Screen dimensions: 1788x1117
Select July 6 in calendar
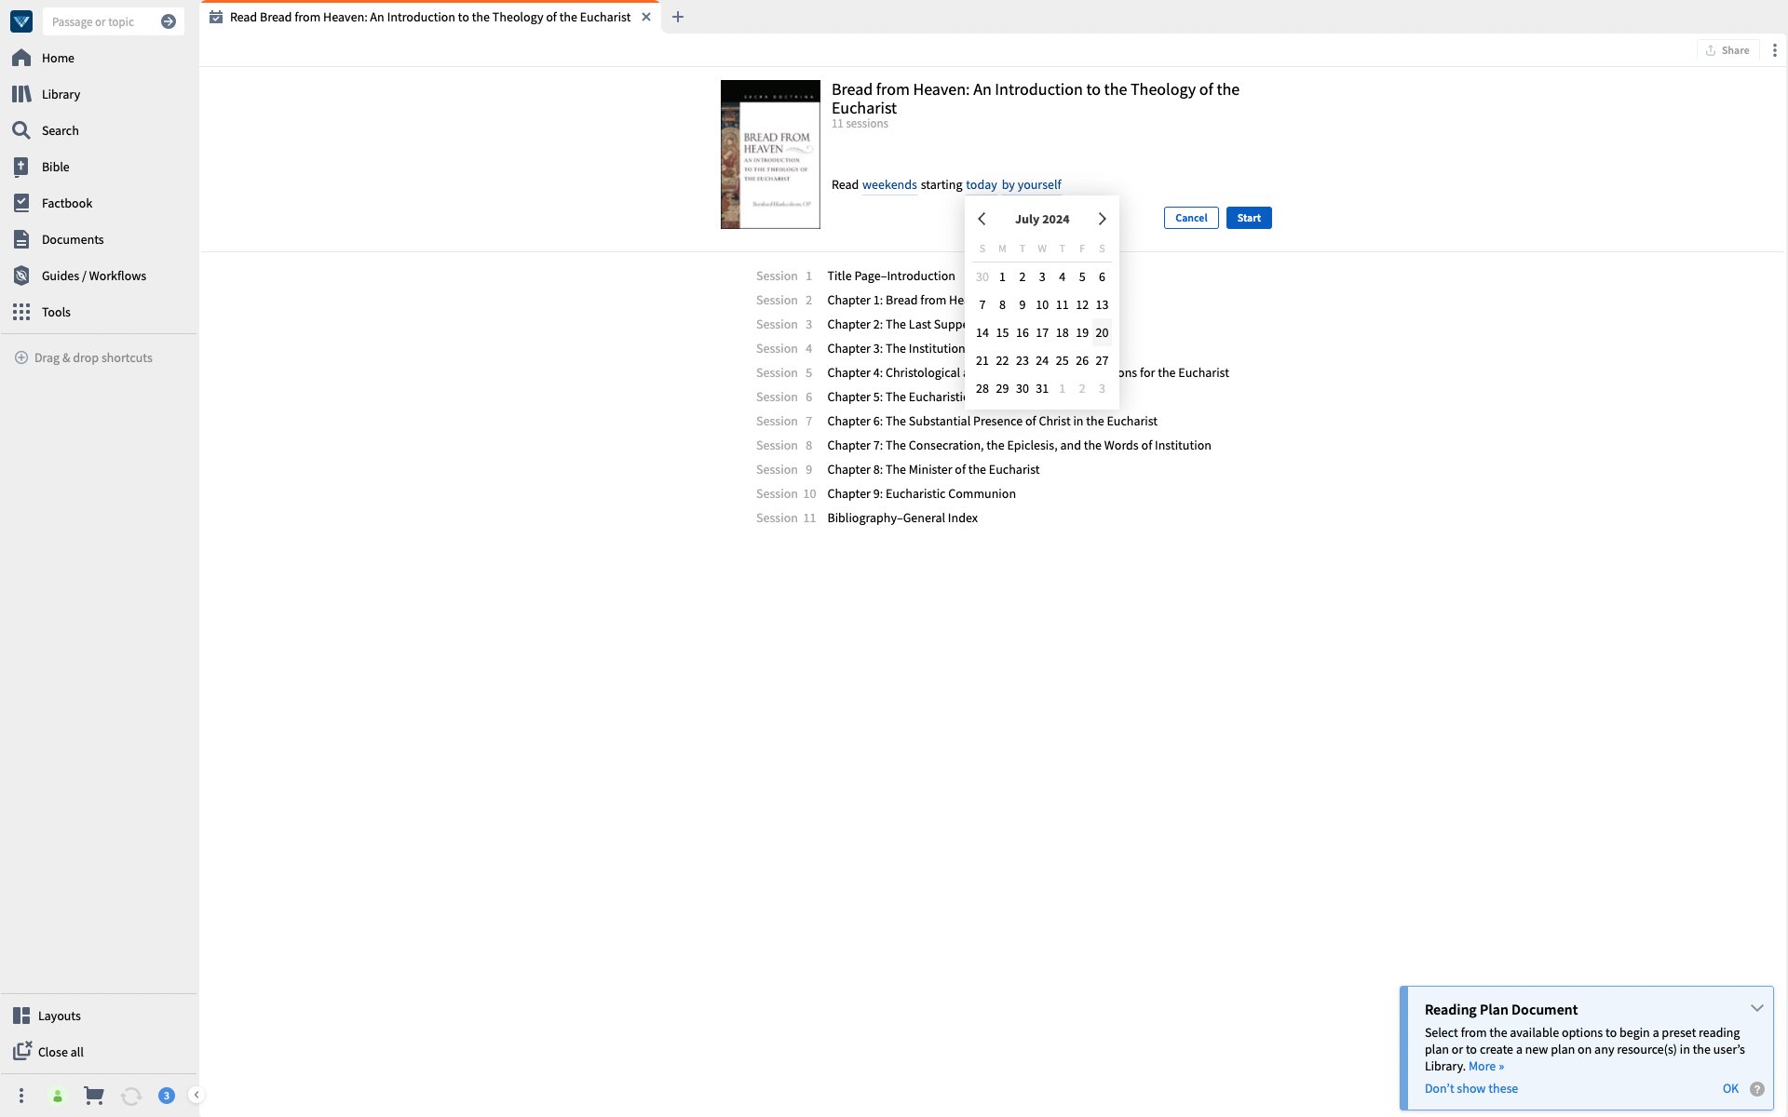[1102, 276]
